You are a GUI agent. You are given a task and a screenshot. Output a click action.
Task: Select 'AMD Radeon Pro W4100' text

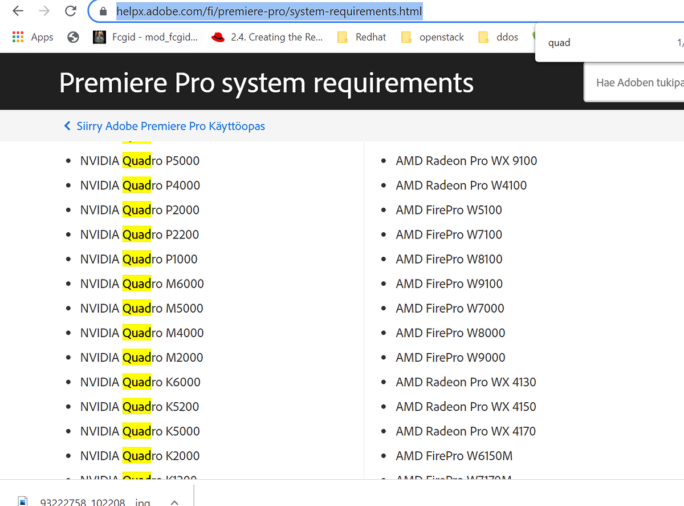coord(461,185)
